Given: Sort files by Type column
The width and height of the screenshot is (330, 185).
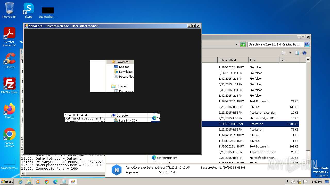Looking at the screenshot, I should pos(264,60).
